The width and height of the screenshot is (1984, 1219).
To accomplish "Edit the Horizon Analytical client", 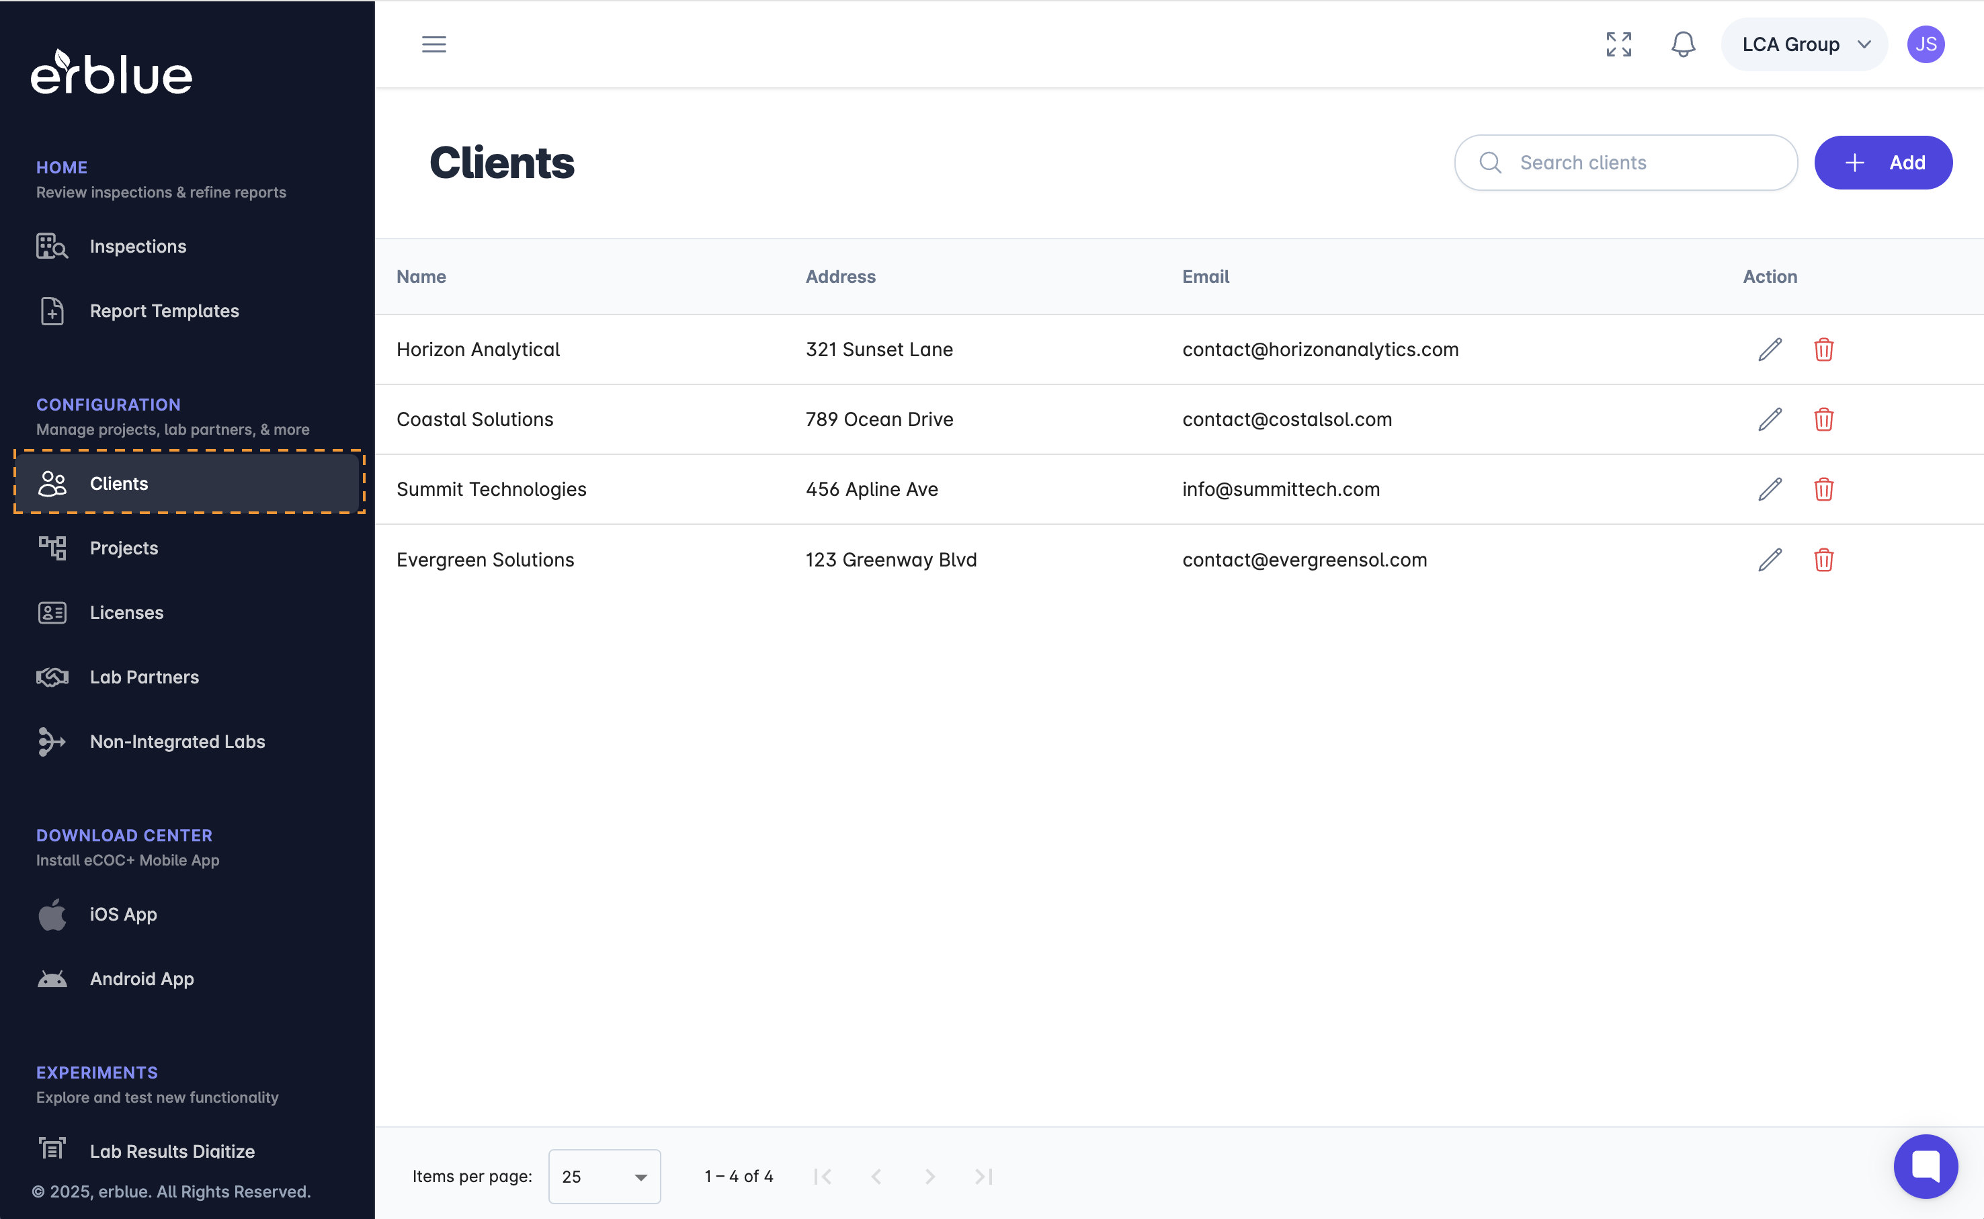I will pyautogui.click(x=1770, y=349).
